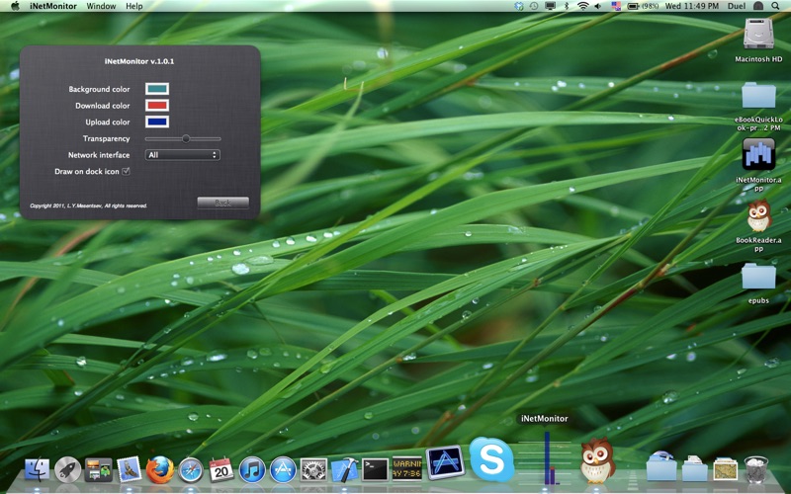Click the Macintosh HD drive icon
791x494 pixels.
(x=758, y=35)
